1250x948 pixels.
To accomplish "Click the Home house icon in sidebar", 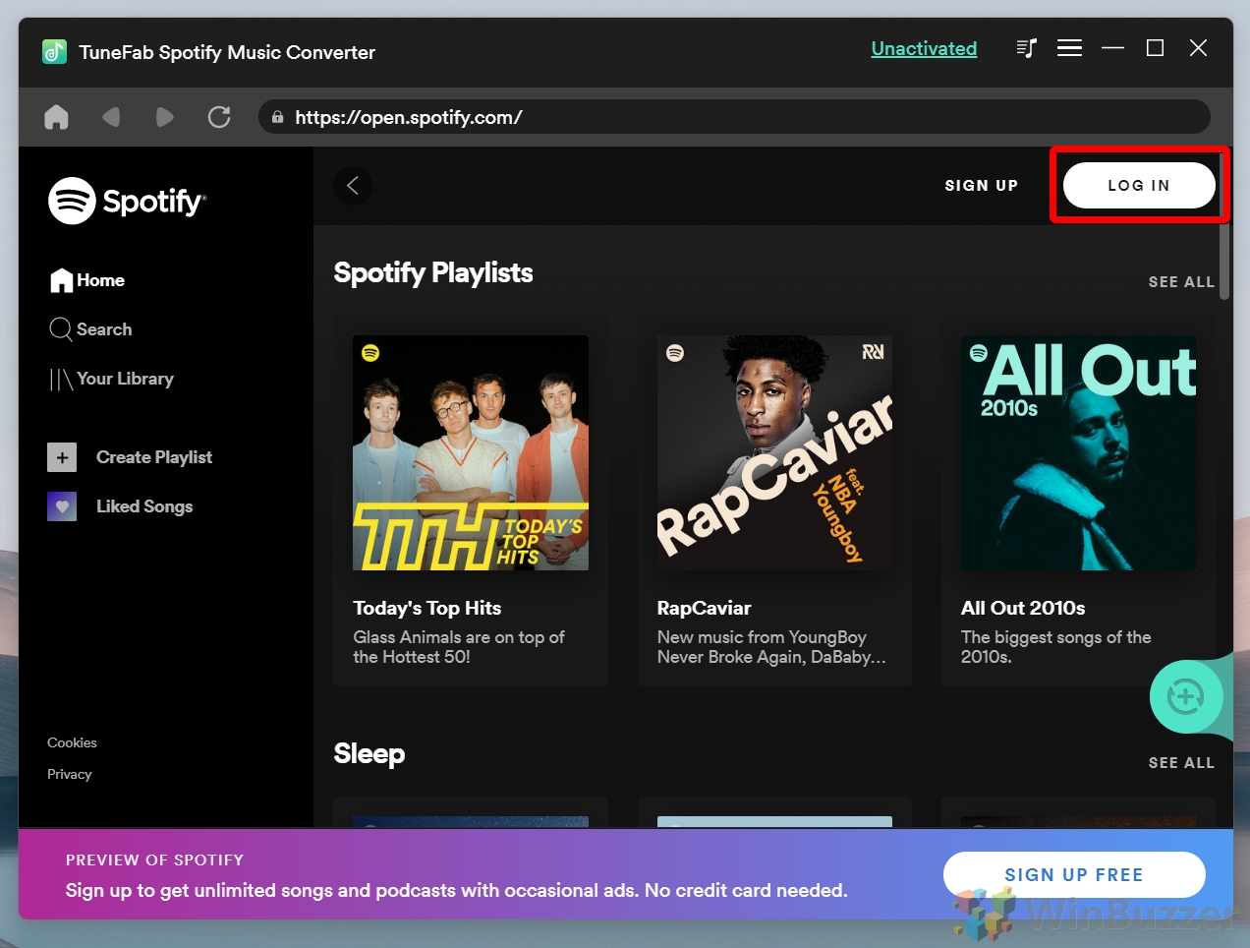I will pyautogui.click(x=62, y=280).
